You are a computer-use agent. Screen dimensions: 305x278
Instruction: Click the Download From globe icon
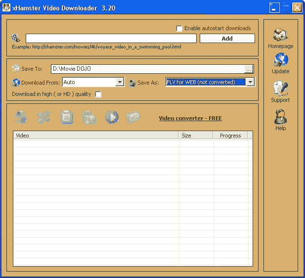coord(15,82)
